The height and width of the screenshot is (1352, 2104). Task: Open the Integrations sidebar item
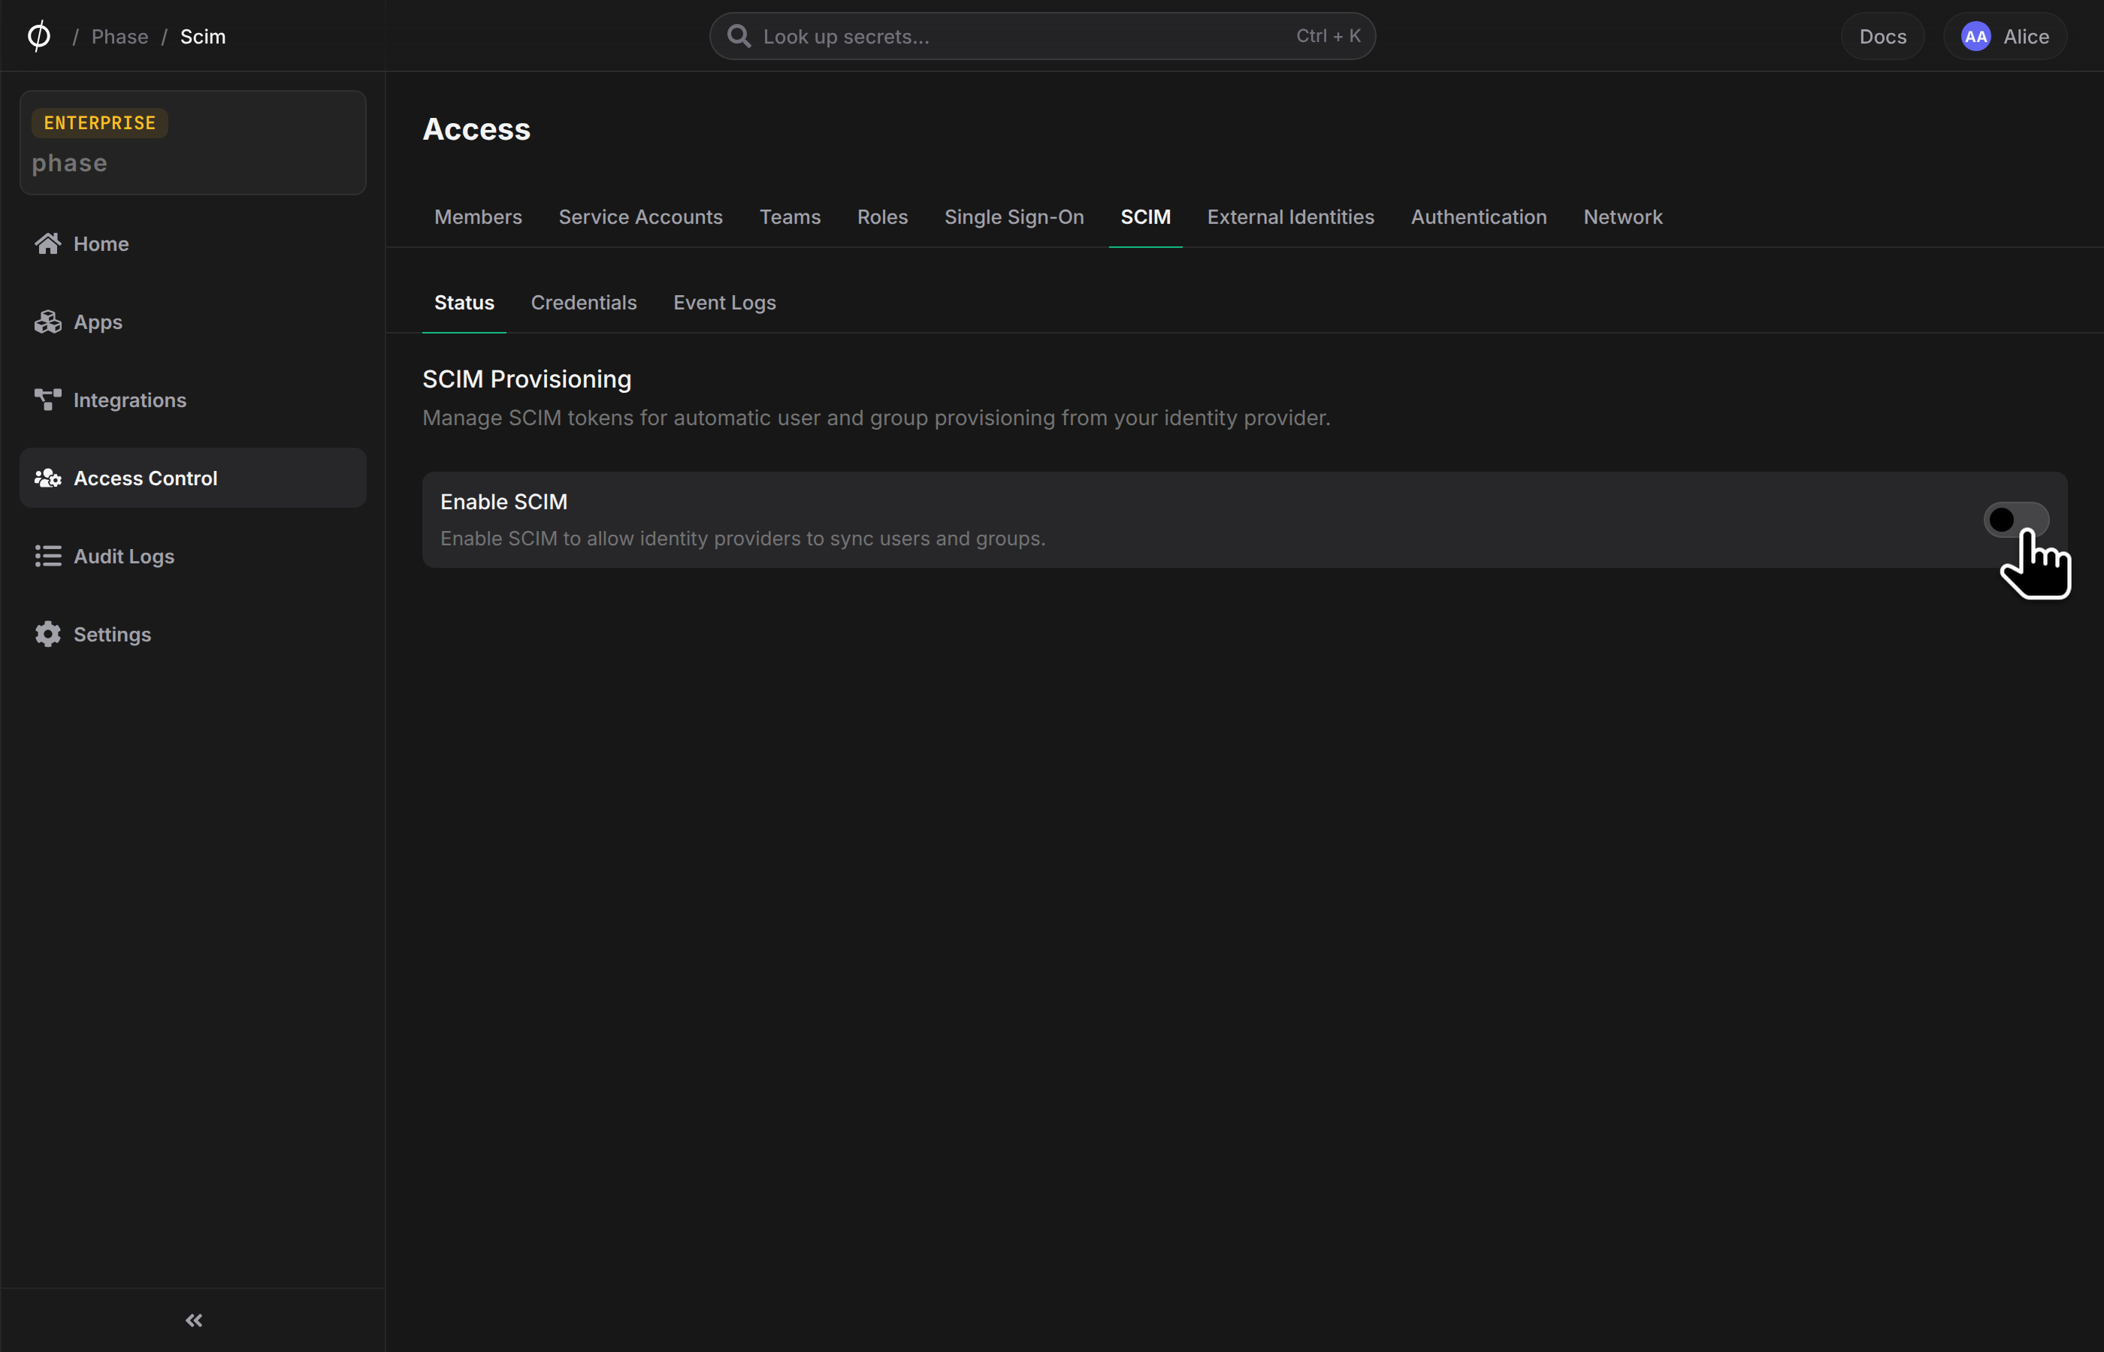pyautogui.click(x=192, y=400)
